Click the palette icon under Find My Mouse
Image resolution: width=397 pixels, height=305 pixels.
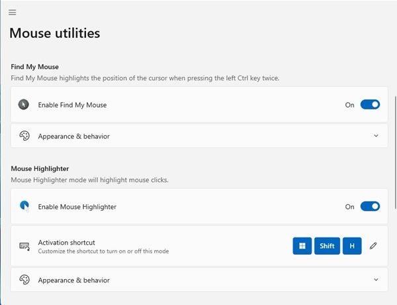tap(24, 136)
